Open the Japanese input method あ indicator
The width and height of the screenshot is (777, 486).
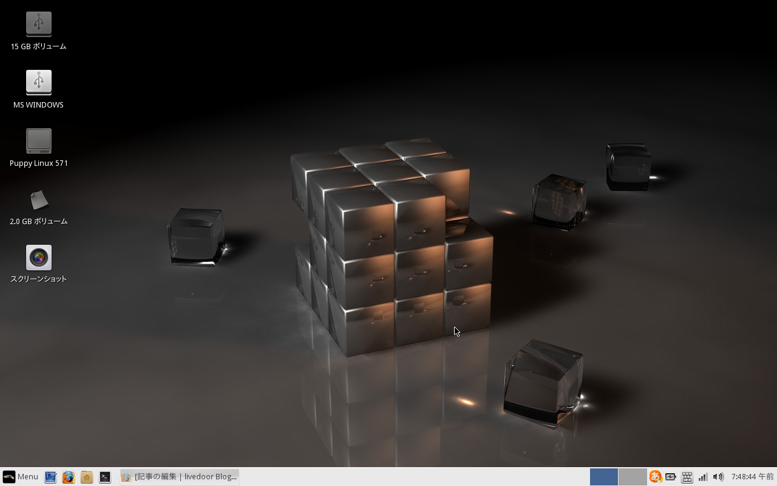(656, 477)
